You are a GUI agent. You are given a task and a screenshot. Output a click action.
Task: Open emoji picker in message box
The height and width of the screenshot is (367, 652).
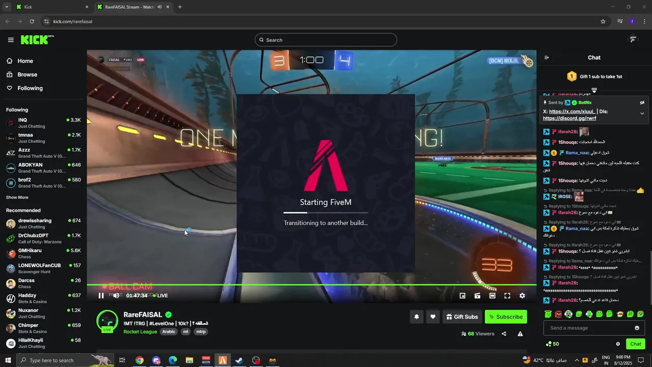tap(637, 328)
